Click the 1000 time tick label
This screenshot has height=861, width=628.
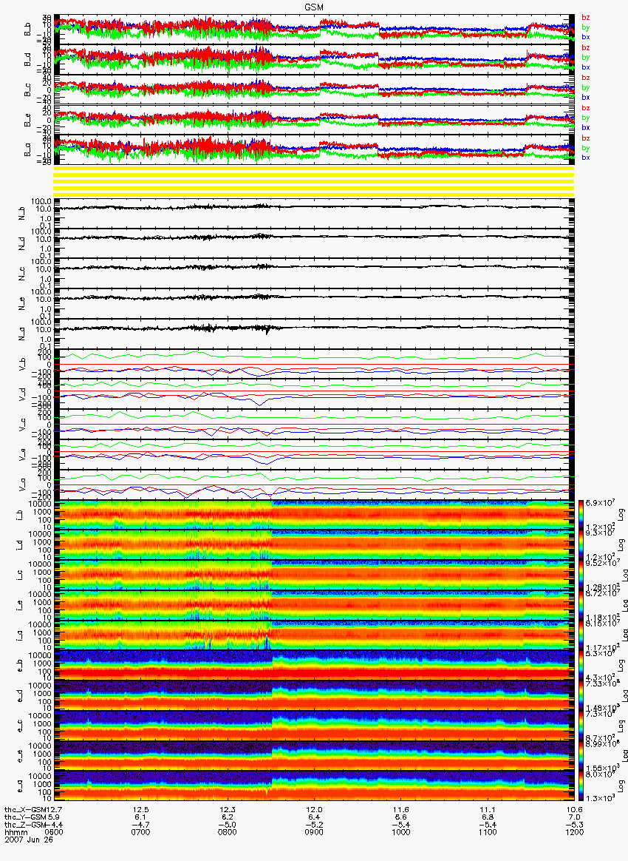(401, 832)
